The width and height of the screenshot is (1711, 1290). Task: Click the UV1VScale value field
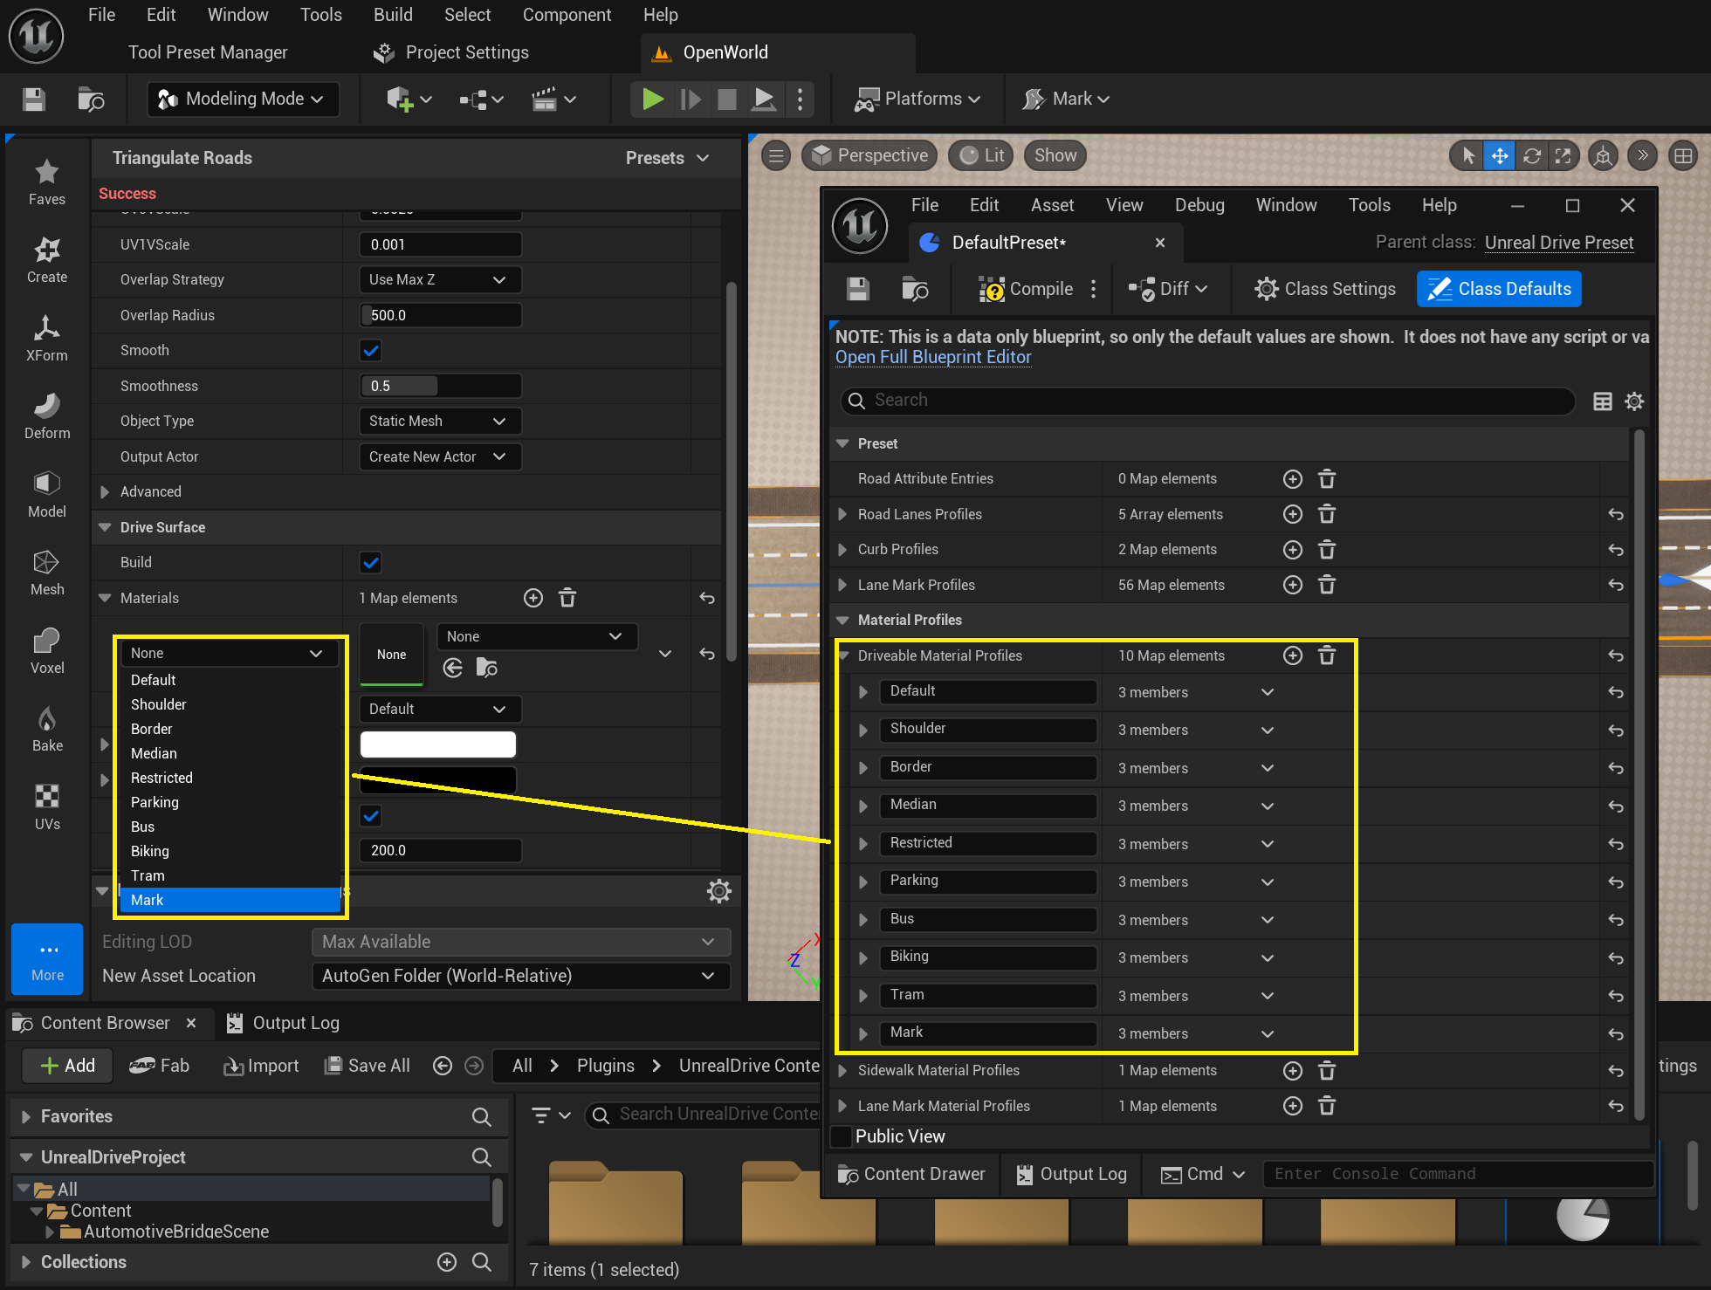(x=440, y=244)
